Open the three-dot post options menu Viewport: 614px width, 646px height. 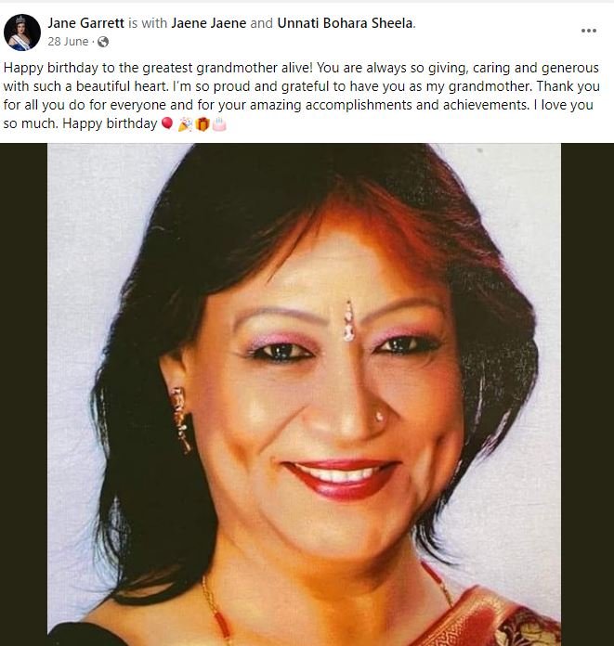point(588,31)
